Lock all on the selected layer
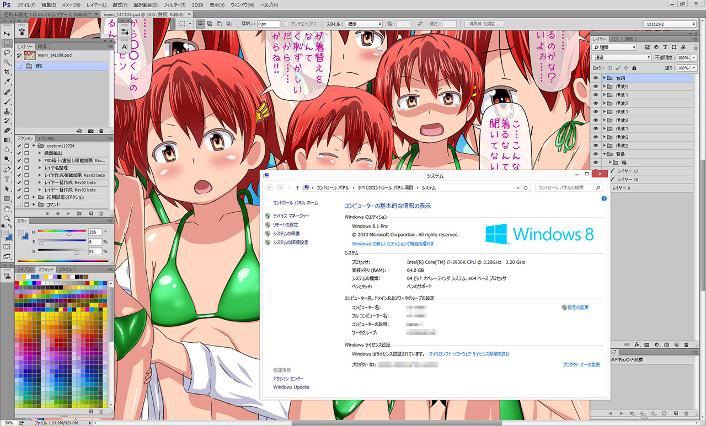The height and width of the screenshot is (426, 706). tap(634, 68)
